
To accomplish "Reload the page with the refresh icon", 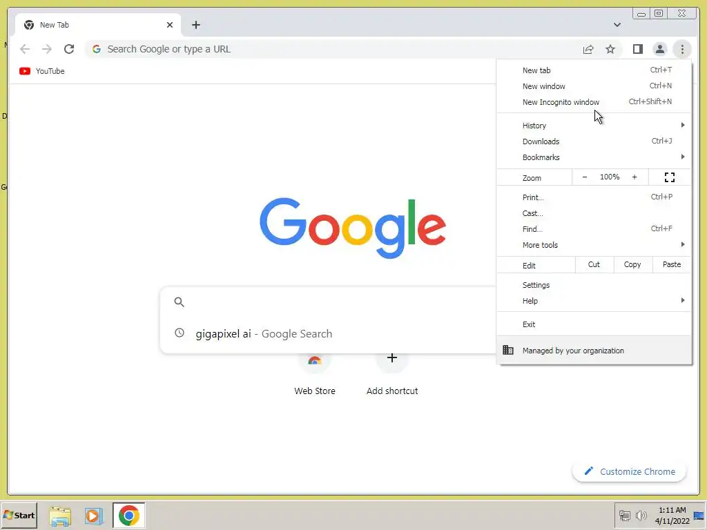I will coord(69,49).
